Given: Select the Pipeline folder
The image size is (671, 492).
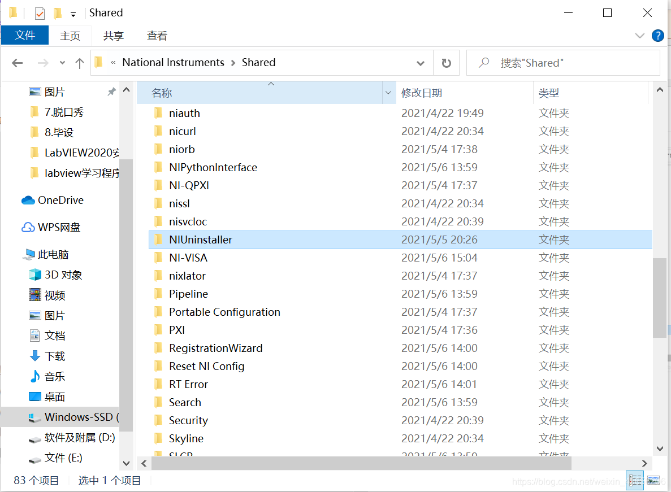Looking at the screenshot, I should click(400, 294).
